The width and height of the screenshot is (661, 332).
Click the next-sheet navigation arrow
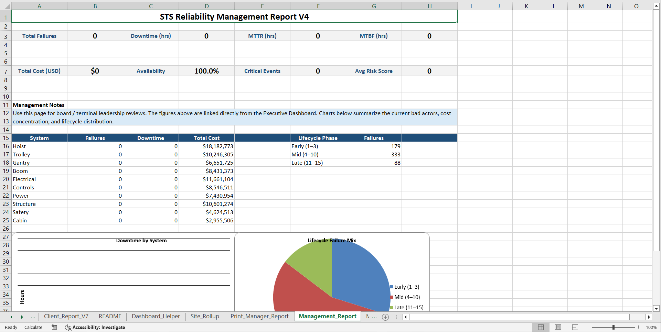coord(22,317)
